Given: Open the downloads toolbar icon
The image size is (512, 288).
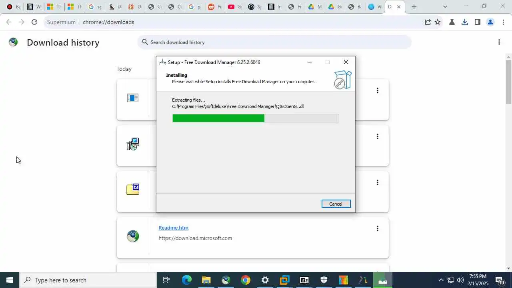Looking at the screenshot, I should click(464, 22).
